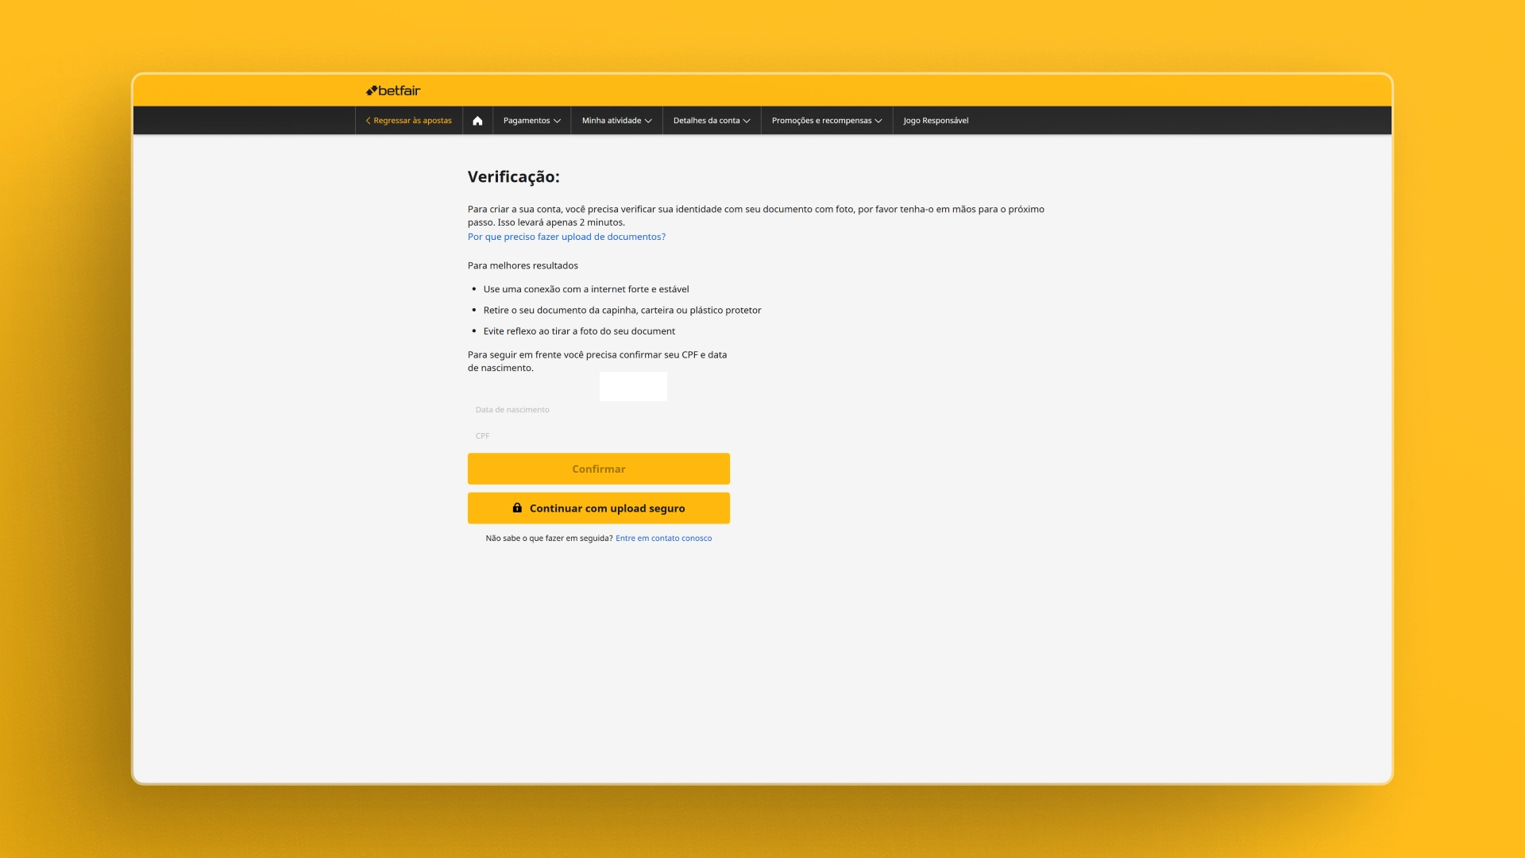The width and height of the screenshot is (1525, 858).
Task: Open the Jogo Responsável section
Action: click(935, 120)
